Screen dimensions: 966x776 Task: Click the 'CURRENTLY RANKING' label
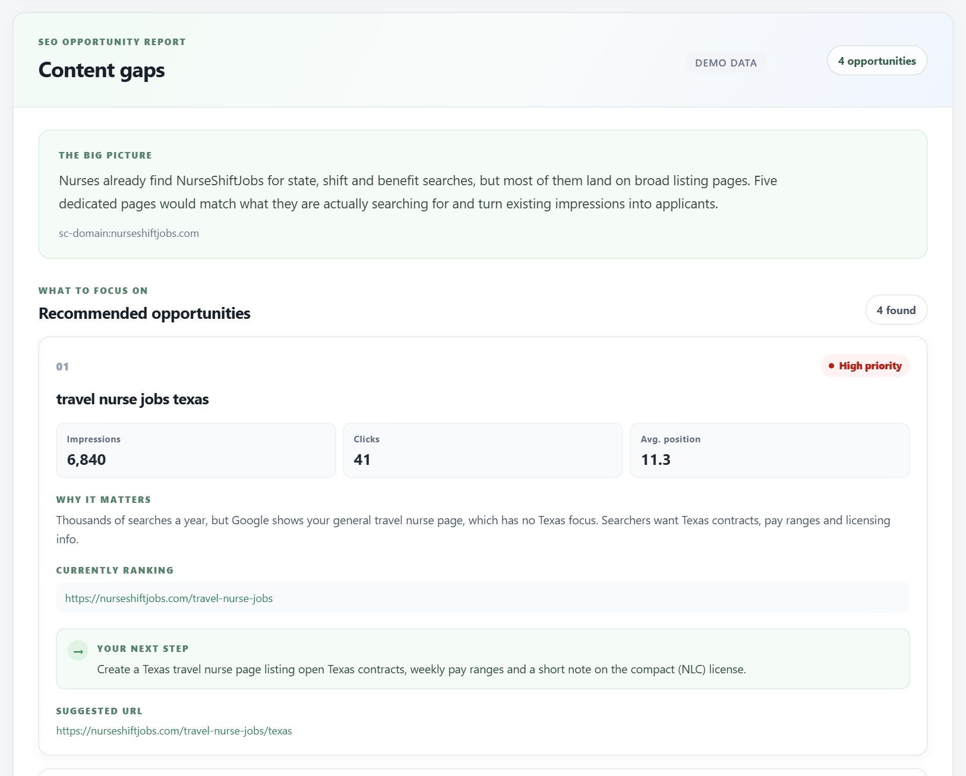[x=115, y=571]
